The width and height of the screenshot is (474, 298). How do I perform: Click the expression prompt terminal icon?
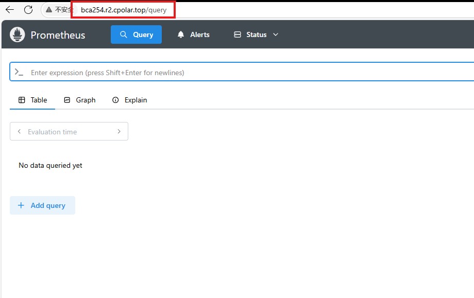[19, 73]
